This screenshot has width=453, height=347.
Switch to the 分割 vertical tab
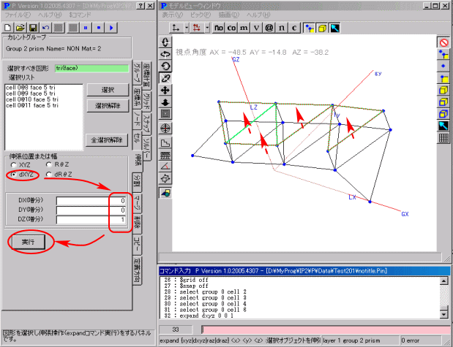click(x=137, y=183)
